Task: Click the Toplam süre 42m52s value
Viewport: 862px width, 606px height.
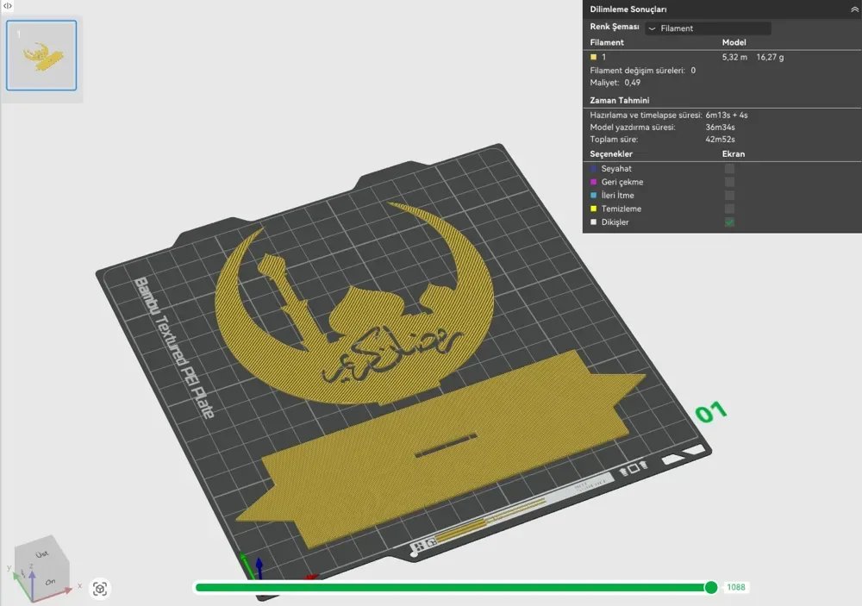Action: [720, 140]
